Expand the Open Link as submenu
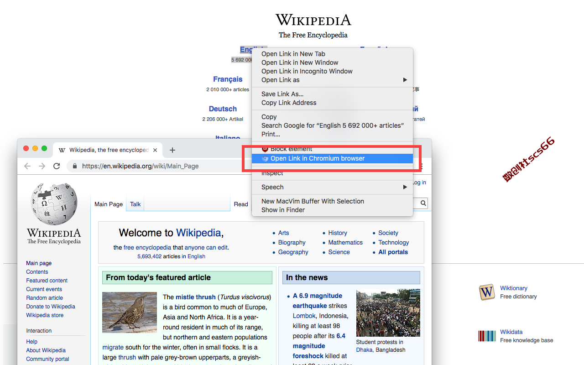The height and width of the screenshot is (365, 584). coord(332,80)
